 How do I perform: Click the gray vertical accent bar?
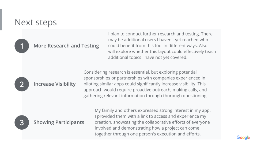coord(1,20)
